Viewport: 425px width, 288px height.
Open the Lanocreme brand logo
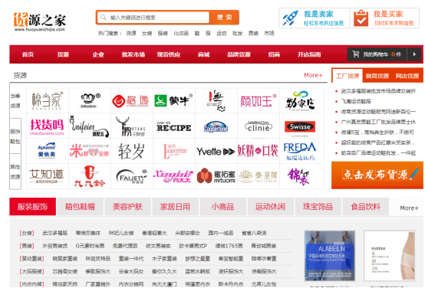(x=175, y=151)
